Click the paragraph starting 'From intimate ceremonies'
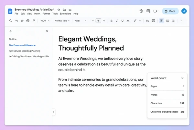This screenshot has height=130, width=194. click(x=102, y=85)
